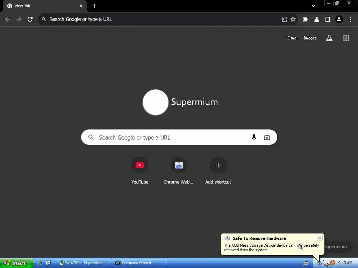Image resolution: width=358 pixels, height=268 pixels.
Task: Open the on-screen keyboard tray icon
Action: (306, 263)
